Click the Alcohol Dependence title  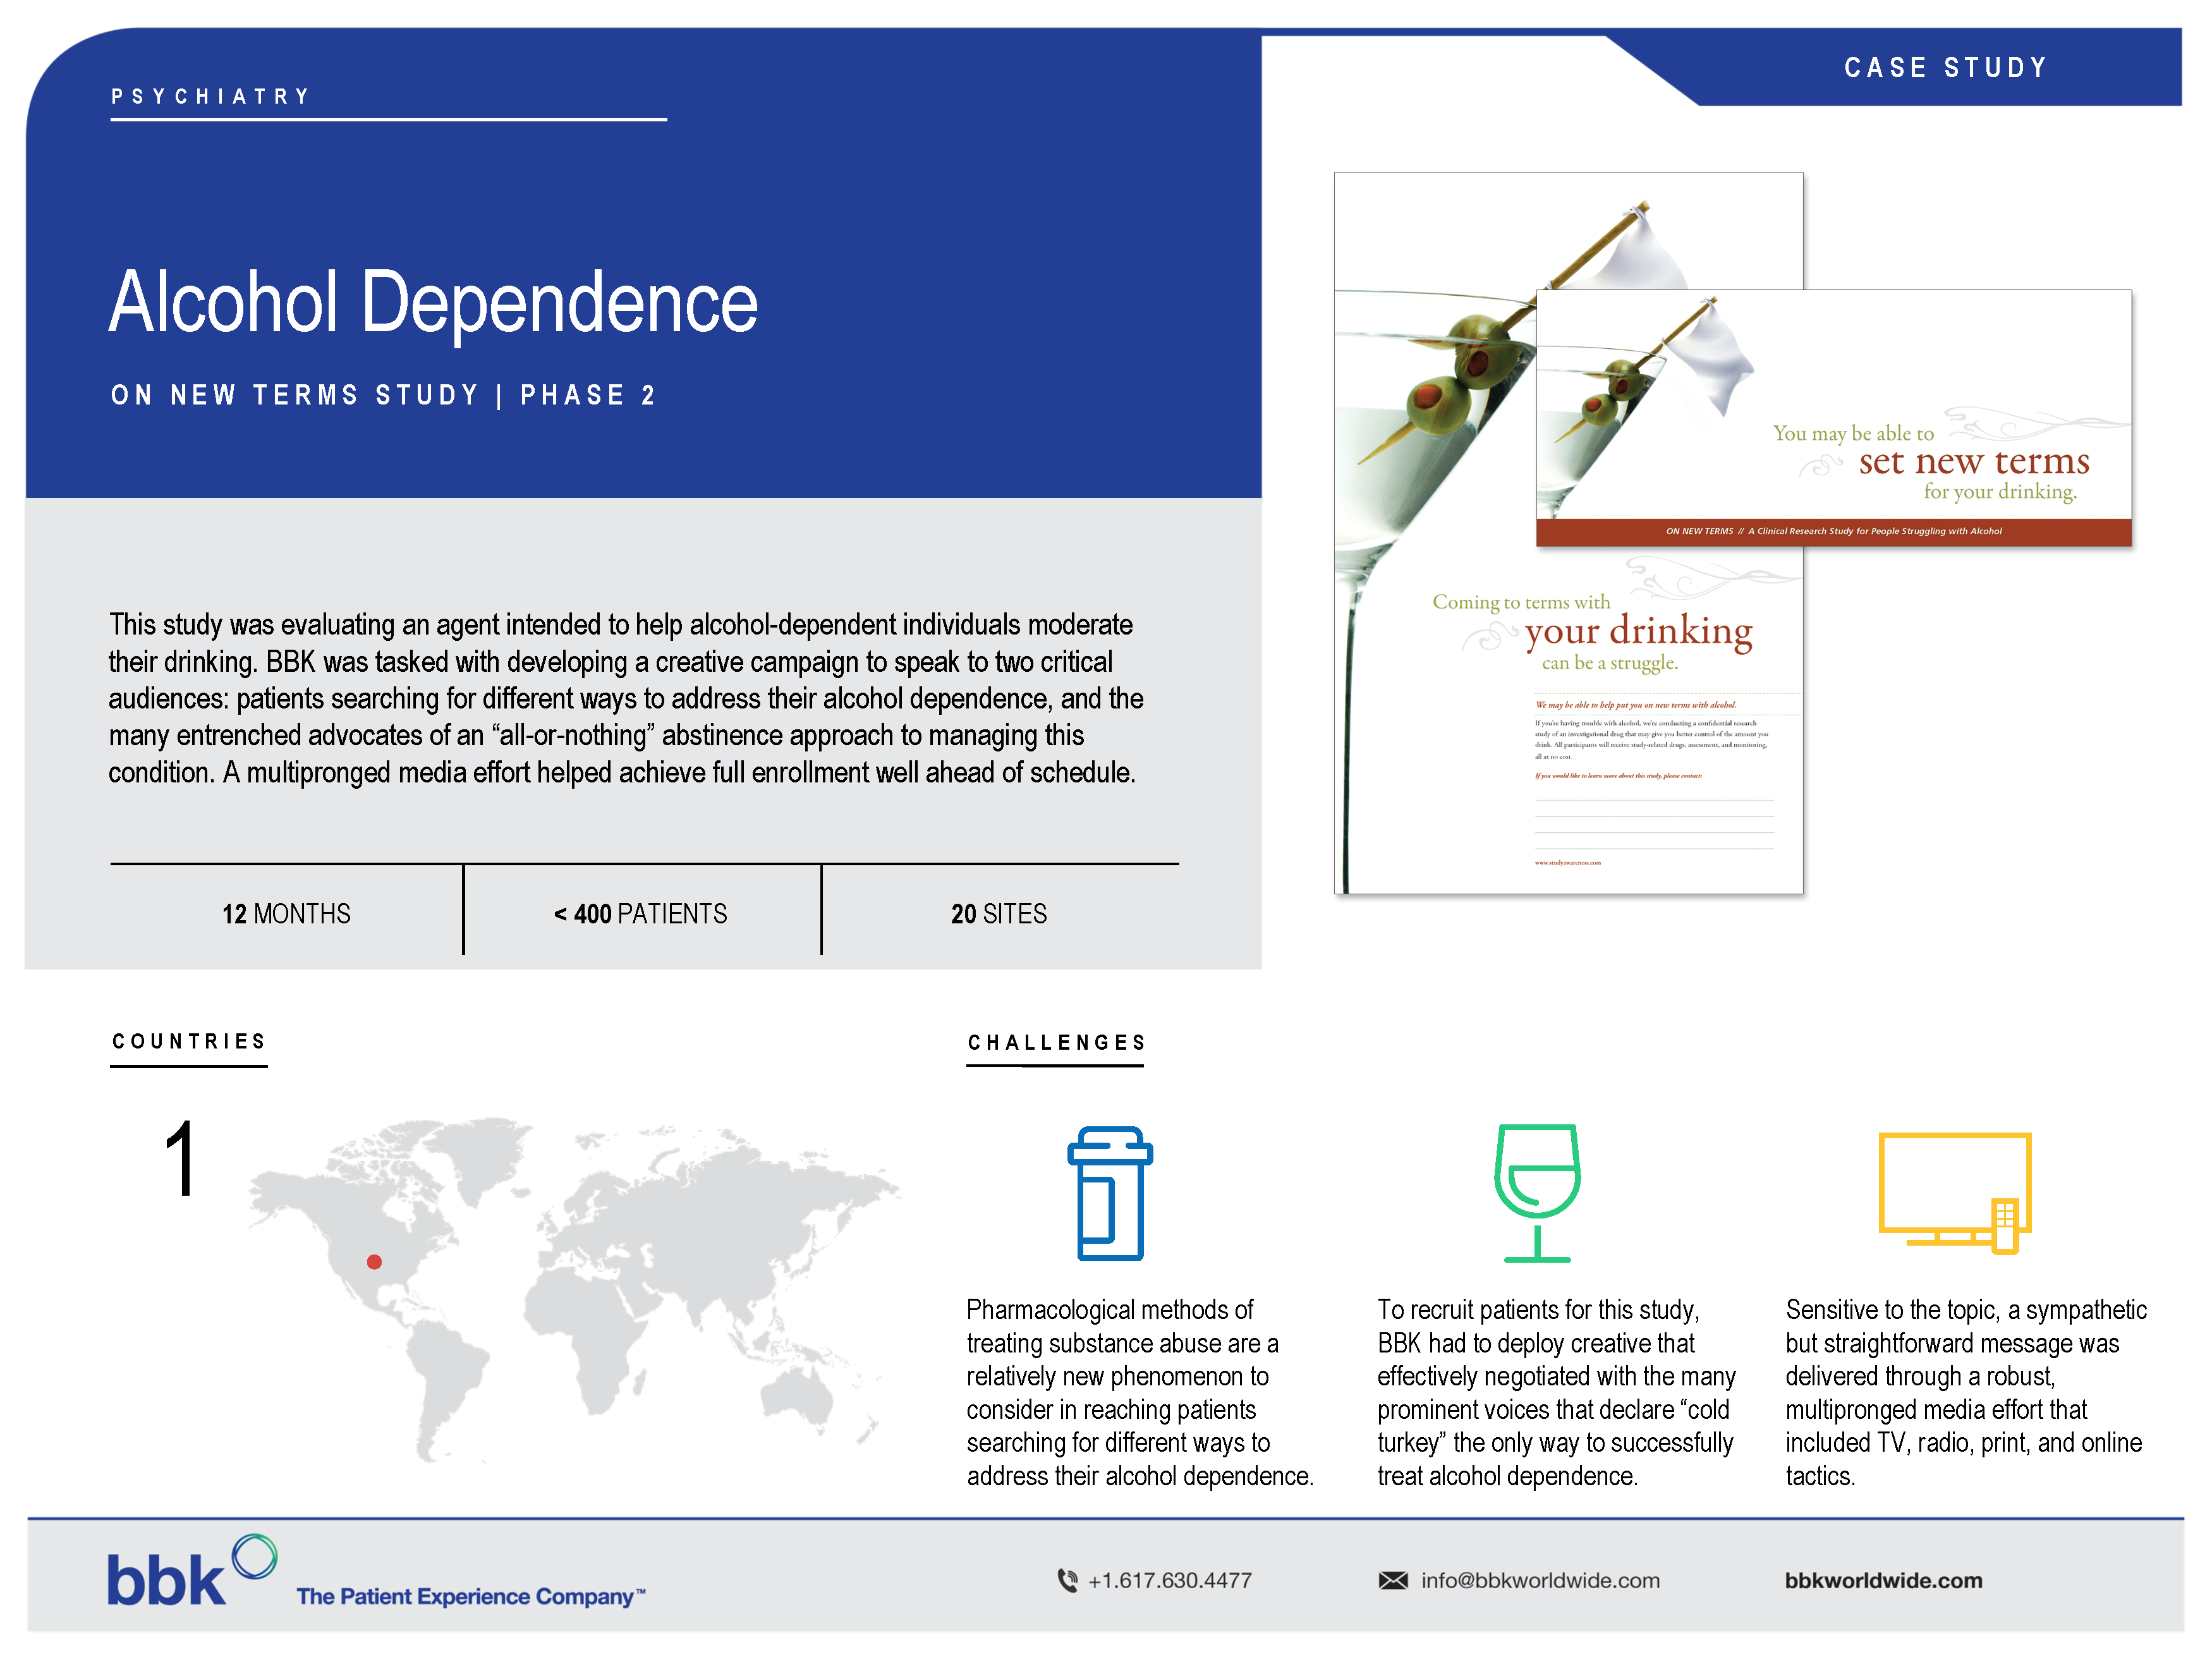[433, 302]
